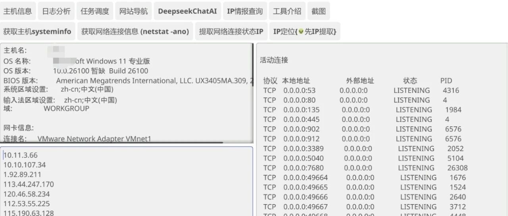Select IP 112.53.55.225 in the list
Viewport: 508px width, 216px height.
pyautogui.click(x=27, y=203)
